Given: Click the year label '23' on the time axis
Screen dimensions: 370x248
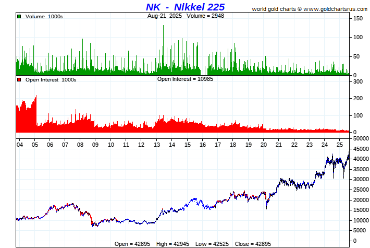Looking at the screenshot, I should point(310,145).
